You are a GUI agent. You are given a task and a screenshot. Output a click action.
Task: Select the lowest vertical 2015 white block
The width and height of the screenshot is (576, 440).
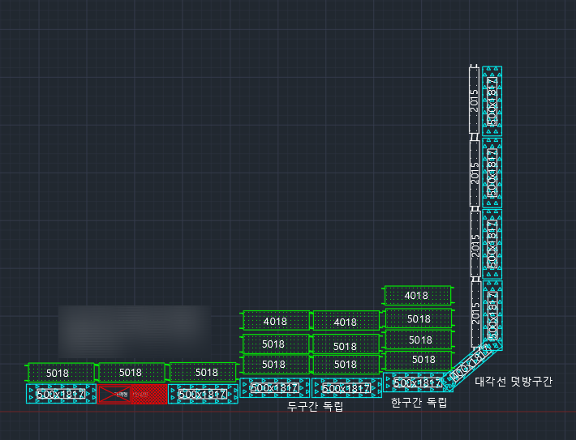point(475,314)
